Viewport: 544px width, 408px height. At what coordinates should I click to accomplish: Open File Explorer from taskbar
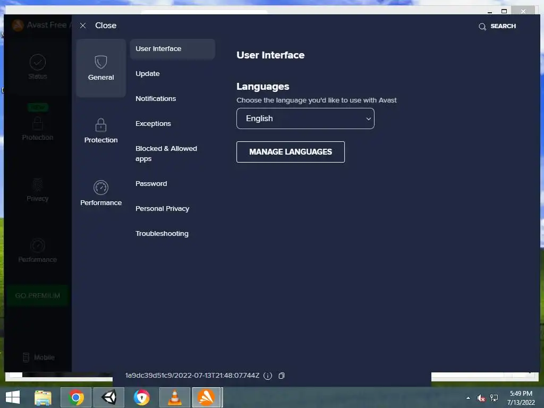click(x=42, y=397)
